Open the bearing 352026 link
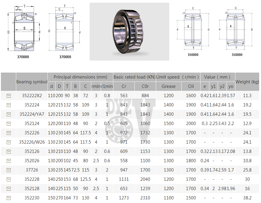Image resolution: width=261 pixels, height=203 pixels. click(32, 161)
